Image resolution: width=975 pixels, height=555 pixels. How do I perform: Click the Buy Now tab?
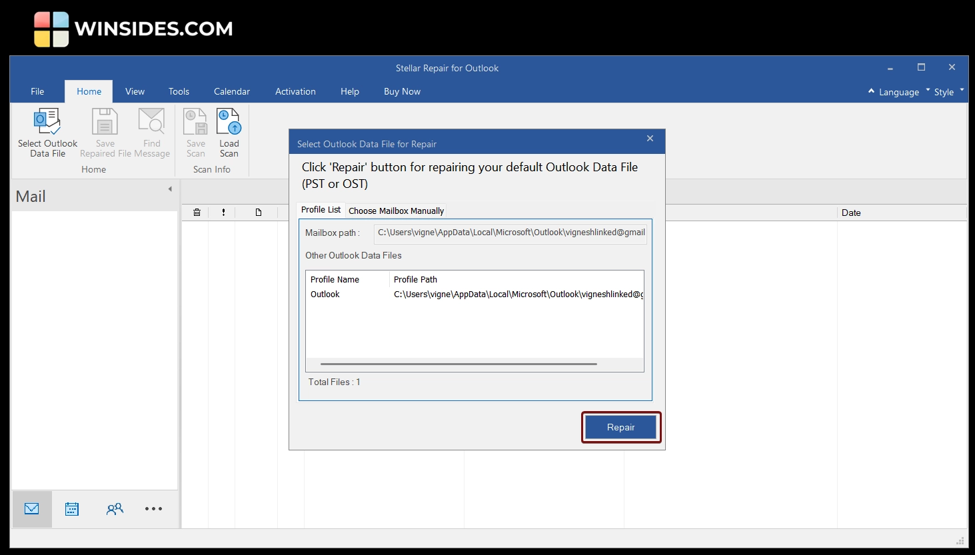[x=402, y=91]
